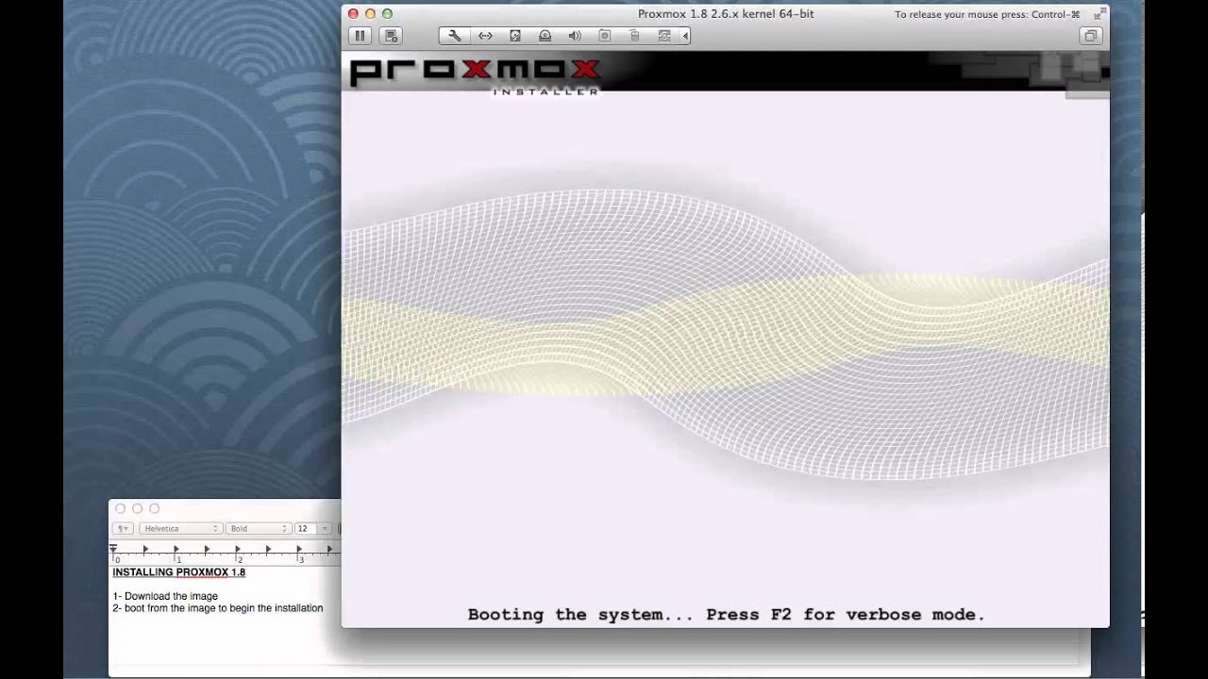
Task: Open the font size dropdown arrow
Action: pos(325,529)
